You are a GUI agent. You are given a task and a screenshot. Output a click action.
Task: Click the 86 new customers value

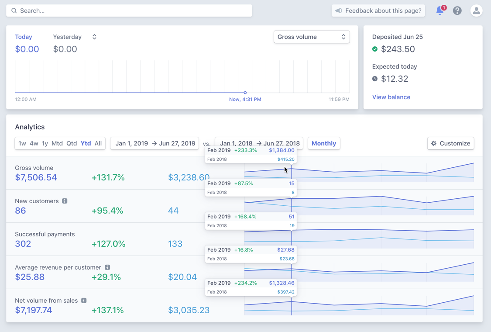pyautogui.click(x=21, y=211)
